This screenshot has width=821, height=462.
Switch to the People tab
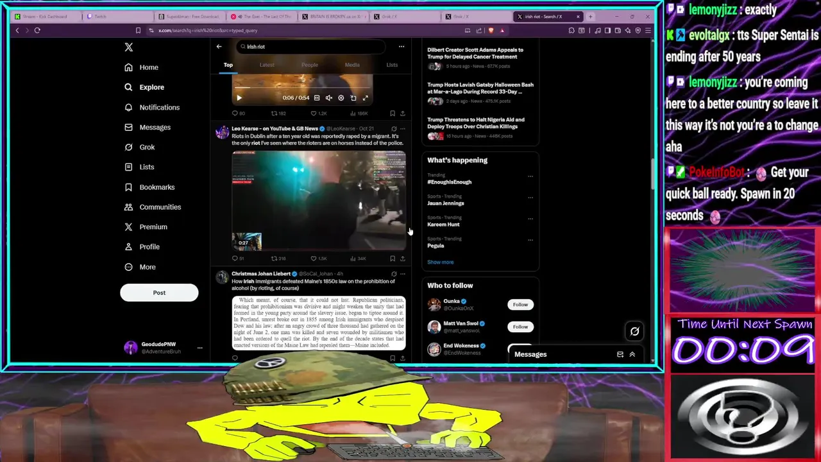click(310, 65)
